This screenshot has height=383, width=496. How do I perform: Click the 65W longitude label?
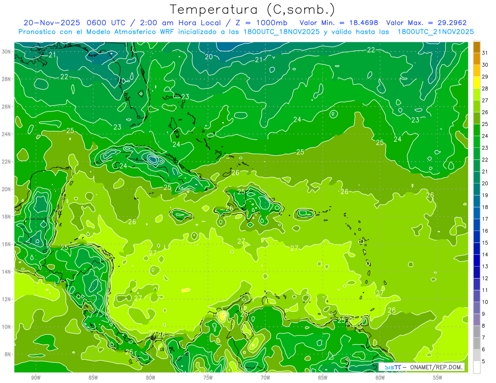323,378
